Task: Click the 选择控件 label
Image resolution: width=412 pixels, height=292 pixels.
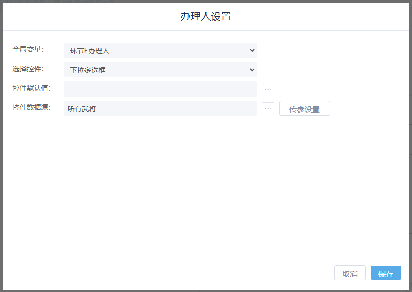Action: click(x=28, y=69)
